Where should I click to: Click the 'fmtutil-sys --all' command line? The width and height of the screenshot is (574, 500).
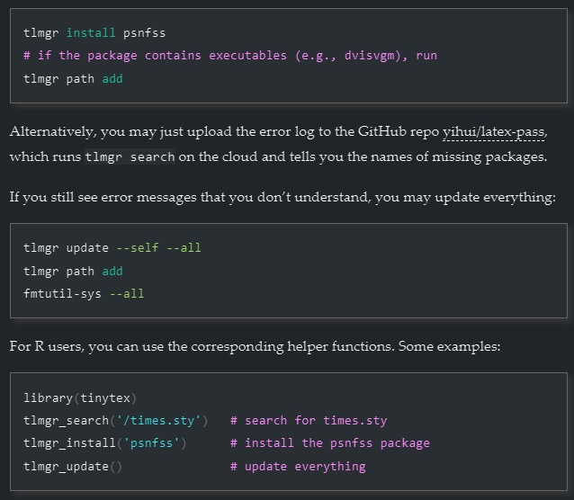coord(84,293)
